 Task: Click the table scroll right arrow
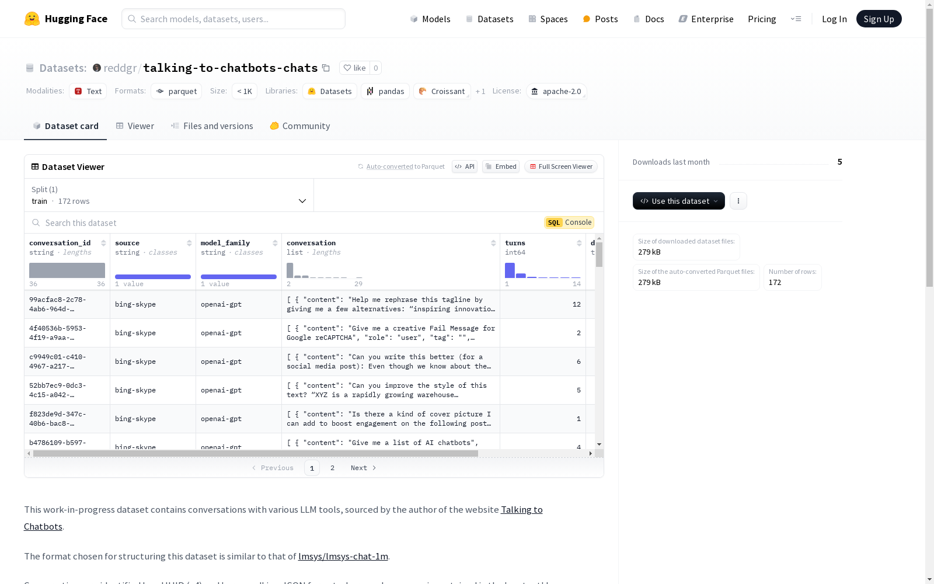(591, 453)
